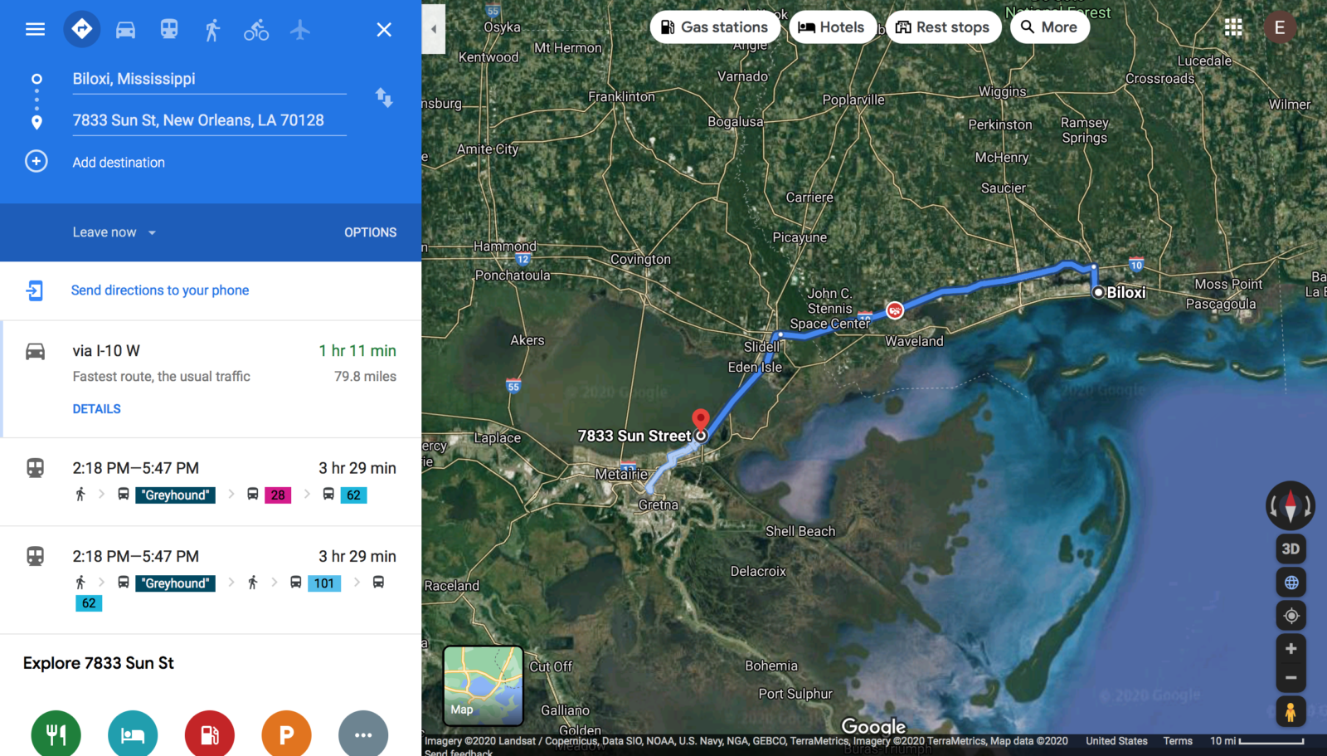
Task: Select the driving travel mode icon
Action: (125, 30)
